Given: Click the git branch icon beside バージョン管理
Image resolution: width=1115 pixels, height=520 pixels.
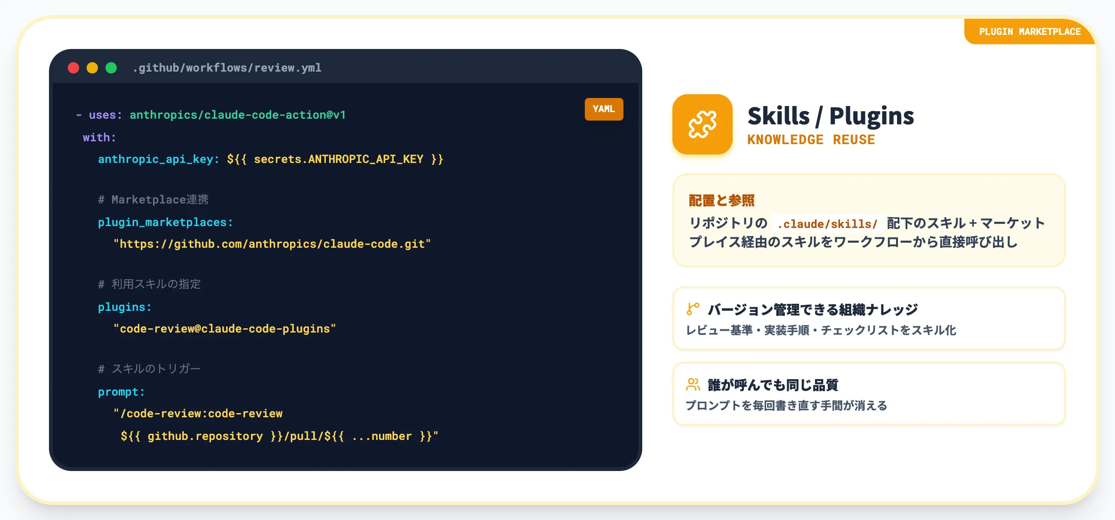Looking at the screenshot, I should (x=693, y=309).
